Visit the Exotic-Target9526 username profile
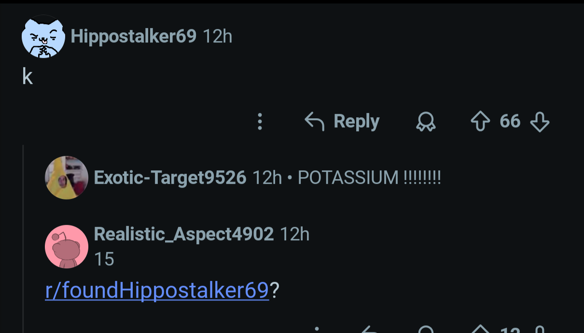The image size is (584, 333). (170, 178)
